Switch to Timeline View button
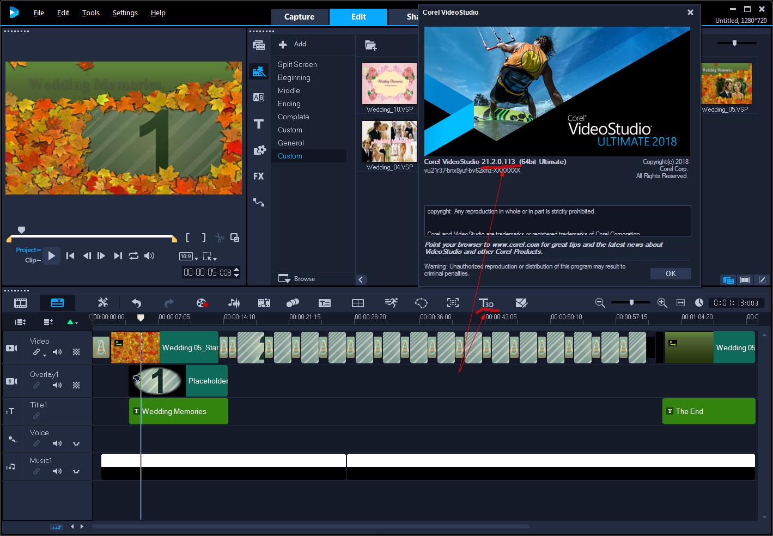773x536 pixels. [x=57, y=303]
